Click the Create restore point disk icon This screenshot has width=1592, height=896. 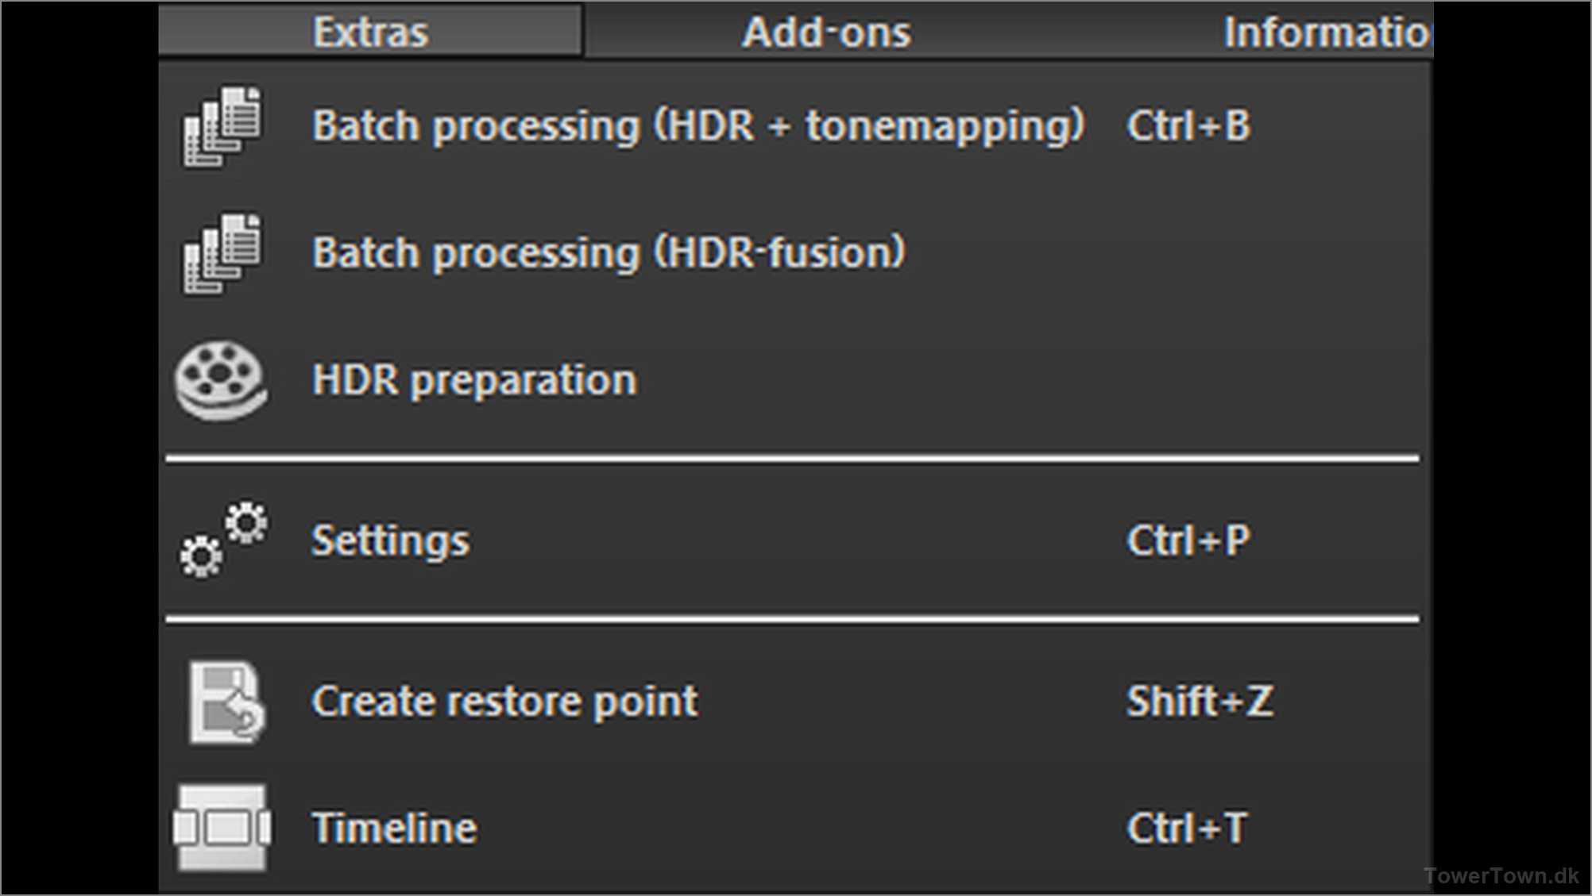pyautogui.click(x=226, y=702)
